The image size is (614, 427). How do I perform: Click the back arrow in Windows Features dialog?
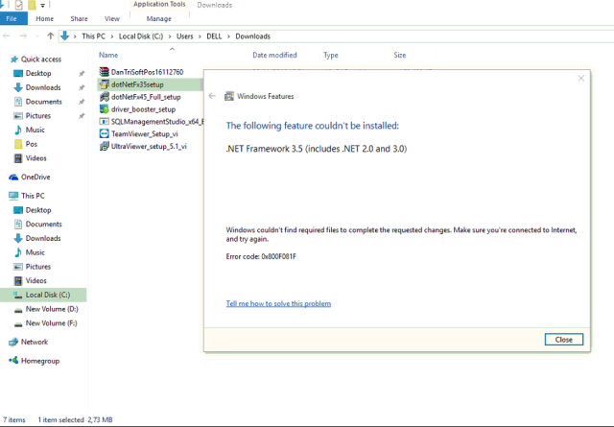coord(212,96)
